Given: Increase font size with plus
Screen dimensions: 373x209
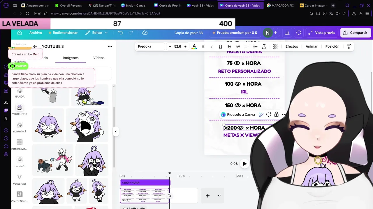Looking at the screenshot, I should (185, 46).
